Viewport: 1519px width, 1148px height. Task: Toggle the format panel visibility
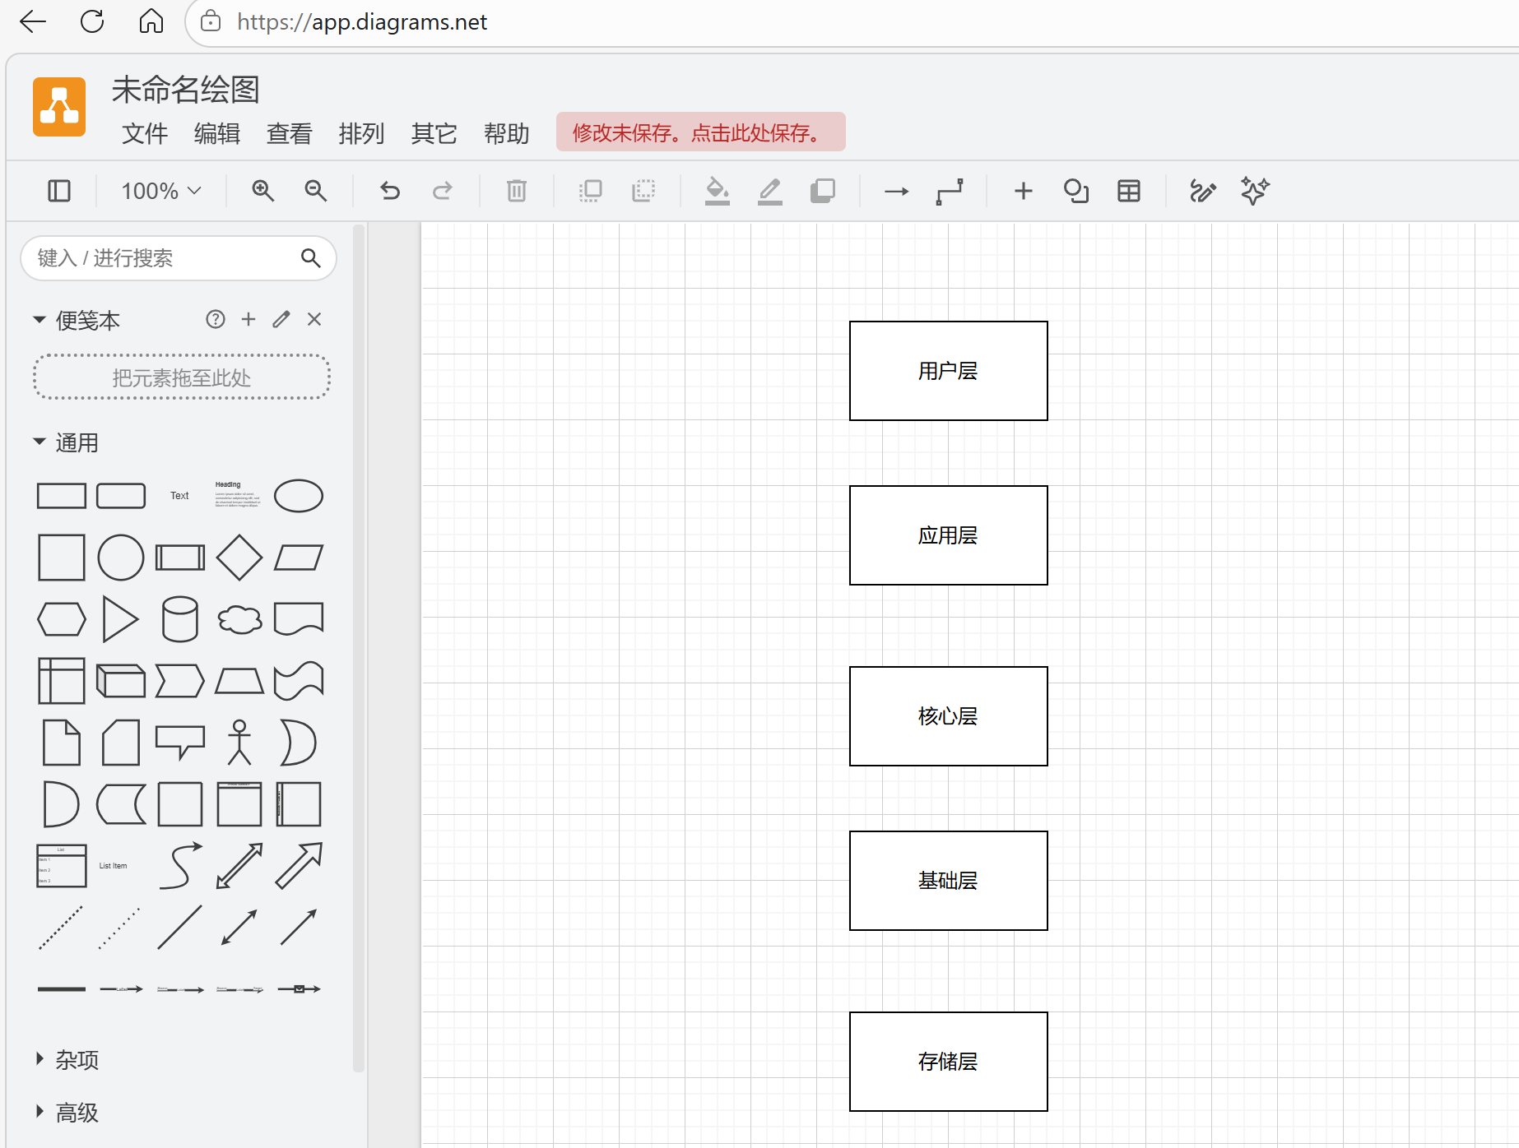click(x=58, y=191)
